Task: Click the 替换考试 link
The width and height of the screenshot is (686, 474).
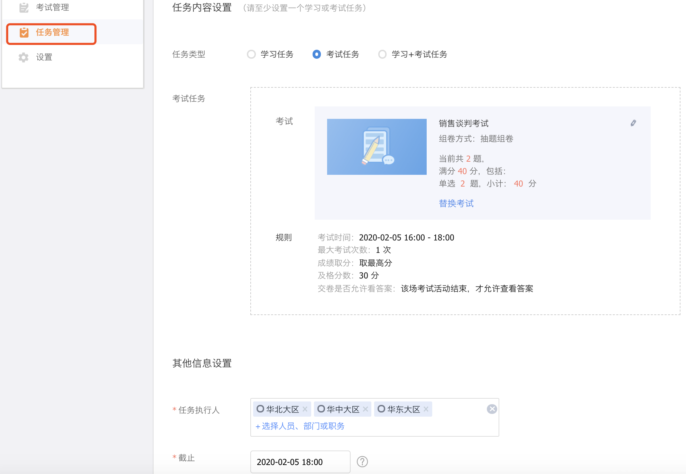Action: click(x=456, y=203)
